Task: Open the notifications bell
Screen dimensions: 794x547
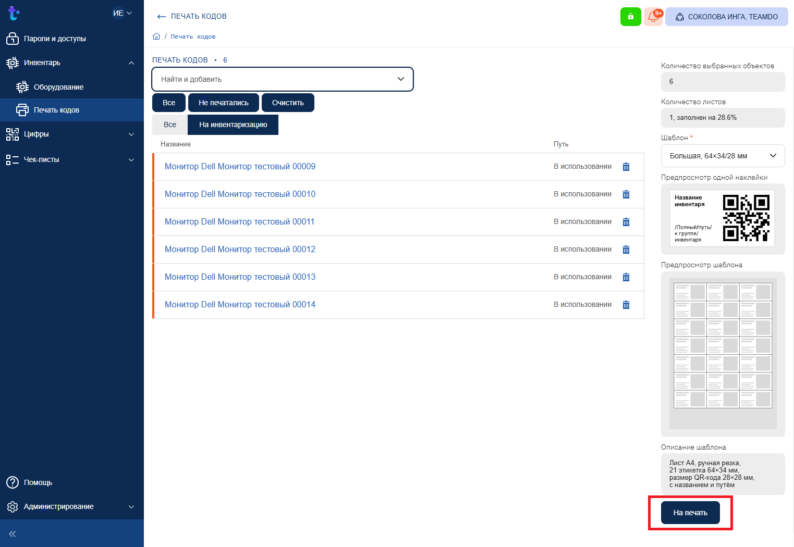Action: coord(653,17)
